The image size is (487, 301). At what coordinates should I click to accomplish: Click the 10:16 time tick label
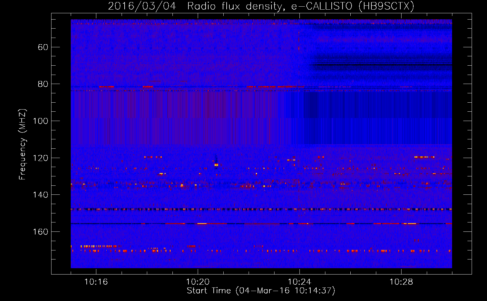click(x=96, y=282)
